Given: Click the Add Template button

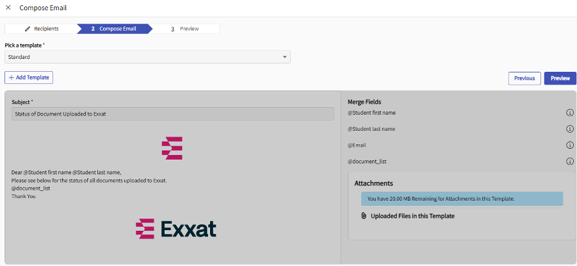Looking at the screenshot, I should (x=29, y=78).
